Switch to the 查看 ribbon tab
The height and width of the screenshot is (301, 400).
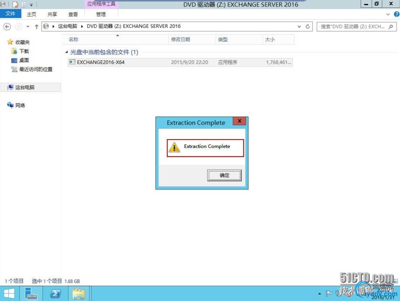tap(73, 14)
